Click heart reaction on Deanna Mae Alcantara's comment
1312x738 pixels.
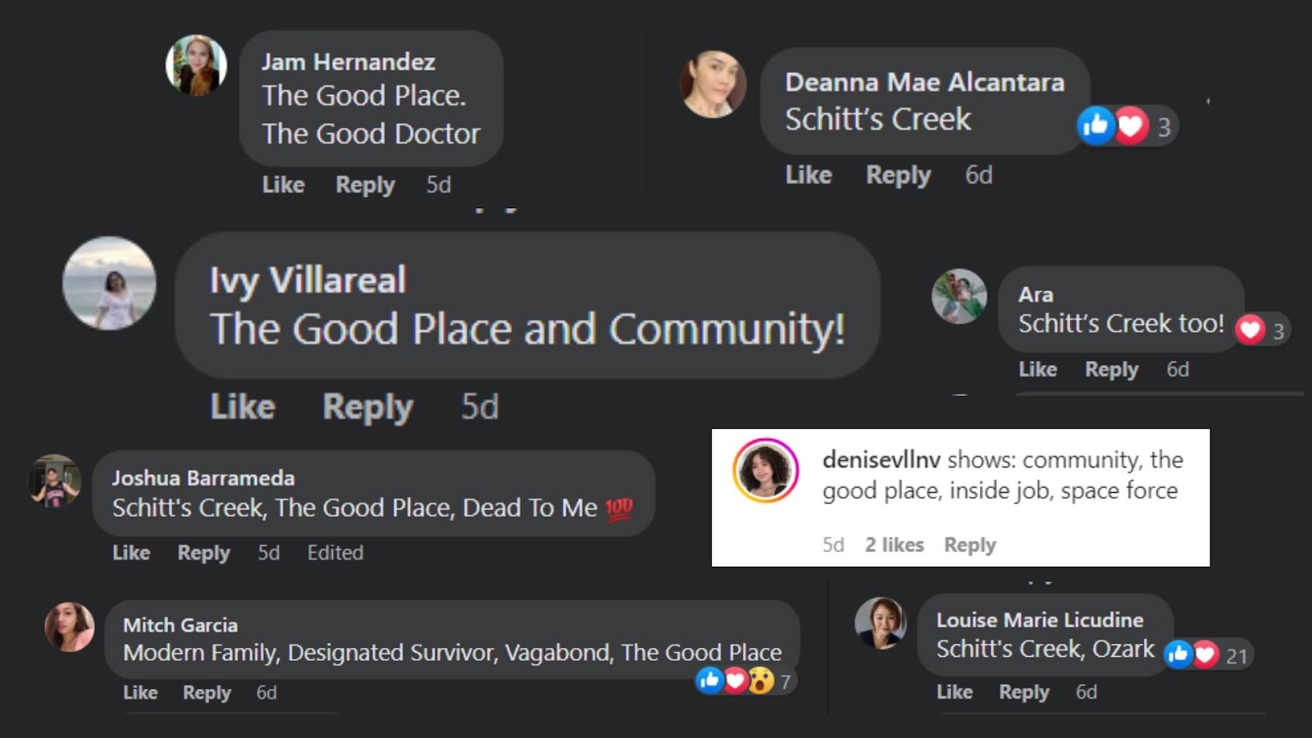point(1131,125)
